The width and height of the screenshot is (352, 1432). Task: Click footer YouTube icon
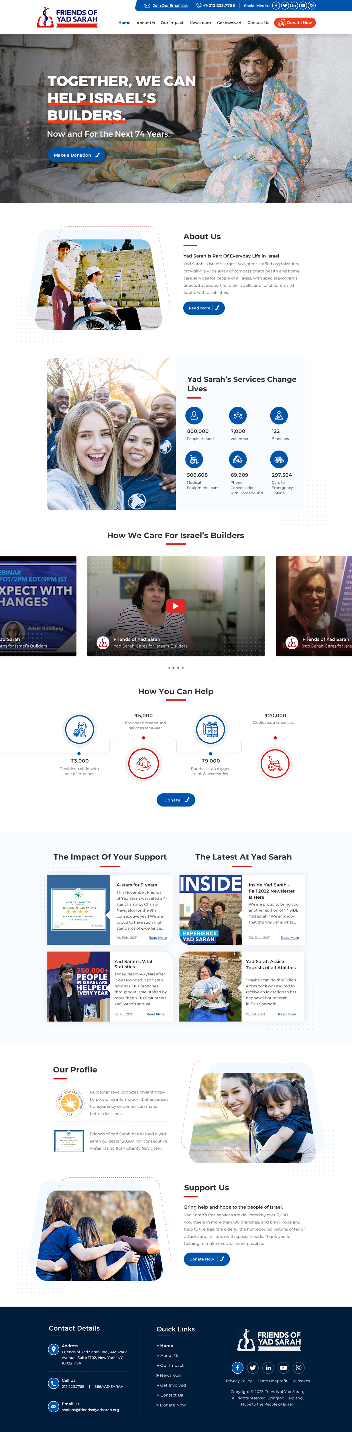click(284, 1368)
